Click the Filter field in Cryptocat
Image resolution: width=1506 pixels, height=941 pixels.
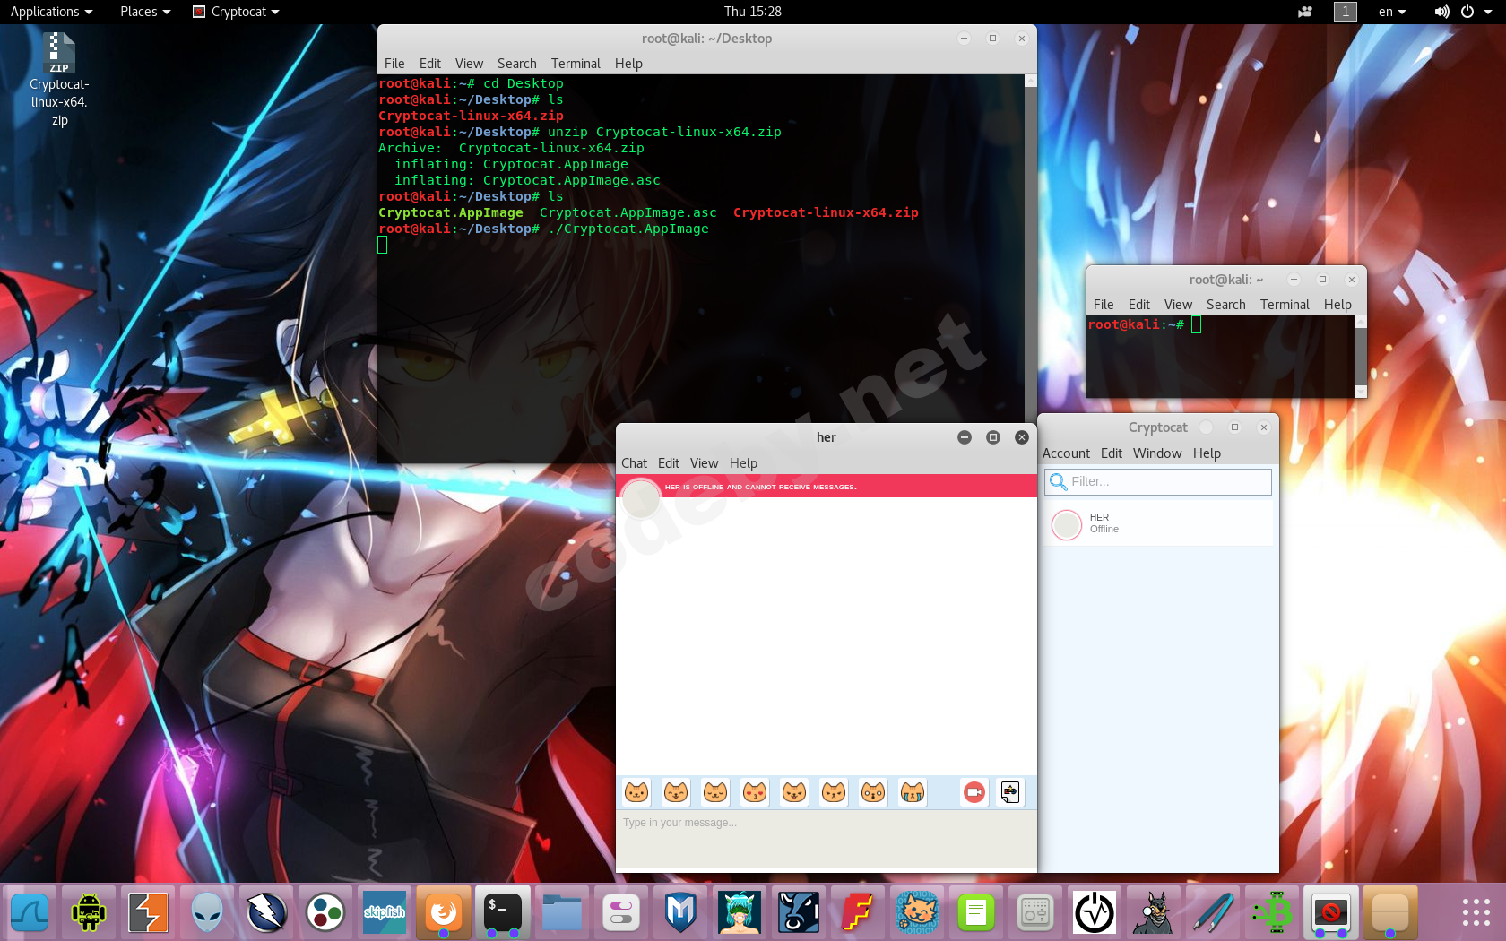(x=1158, y=481)
